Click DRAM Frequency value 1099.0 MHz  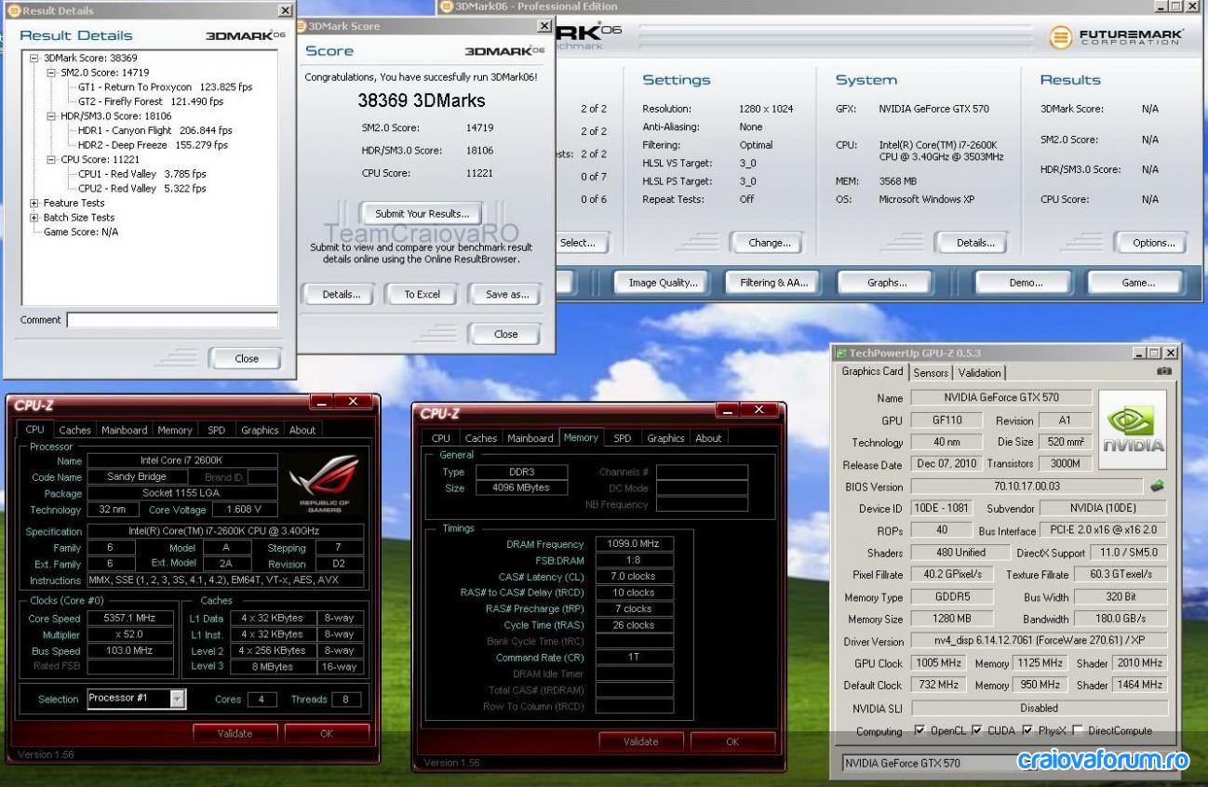pyautogui.click(x=633, y=544)
